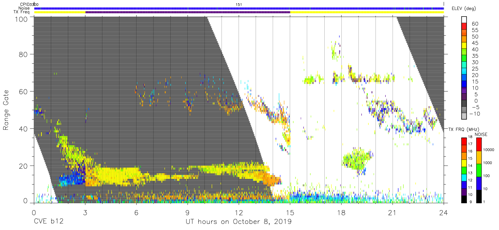
Task: Click the '3' tick on the UT hours axis
Action: pyautogui.click(x=85, y=212)
